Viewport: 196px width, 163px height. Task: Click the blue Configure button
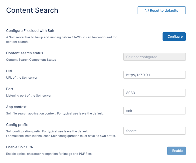pyautogui.click(x=174, y=37)
